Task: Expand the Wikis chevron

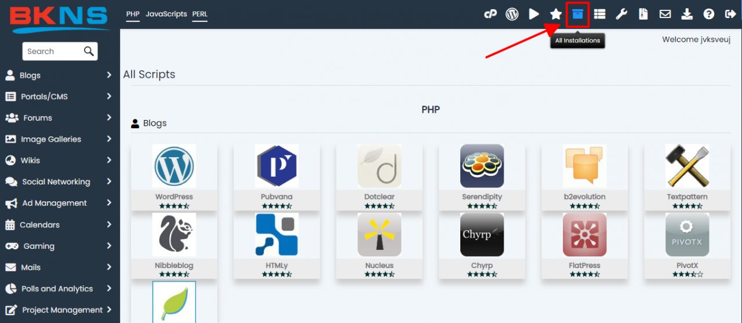Action: coord(109,160)
